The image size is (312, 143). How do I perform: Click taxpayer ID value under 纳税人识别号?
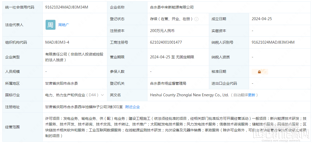273,42
